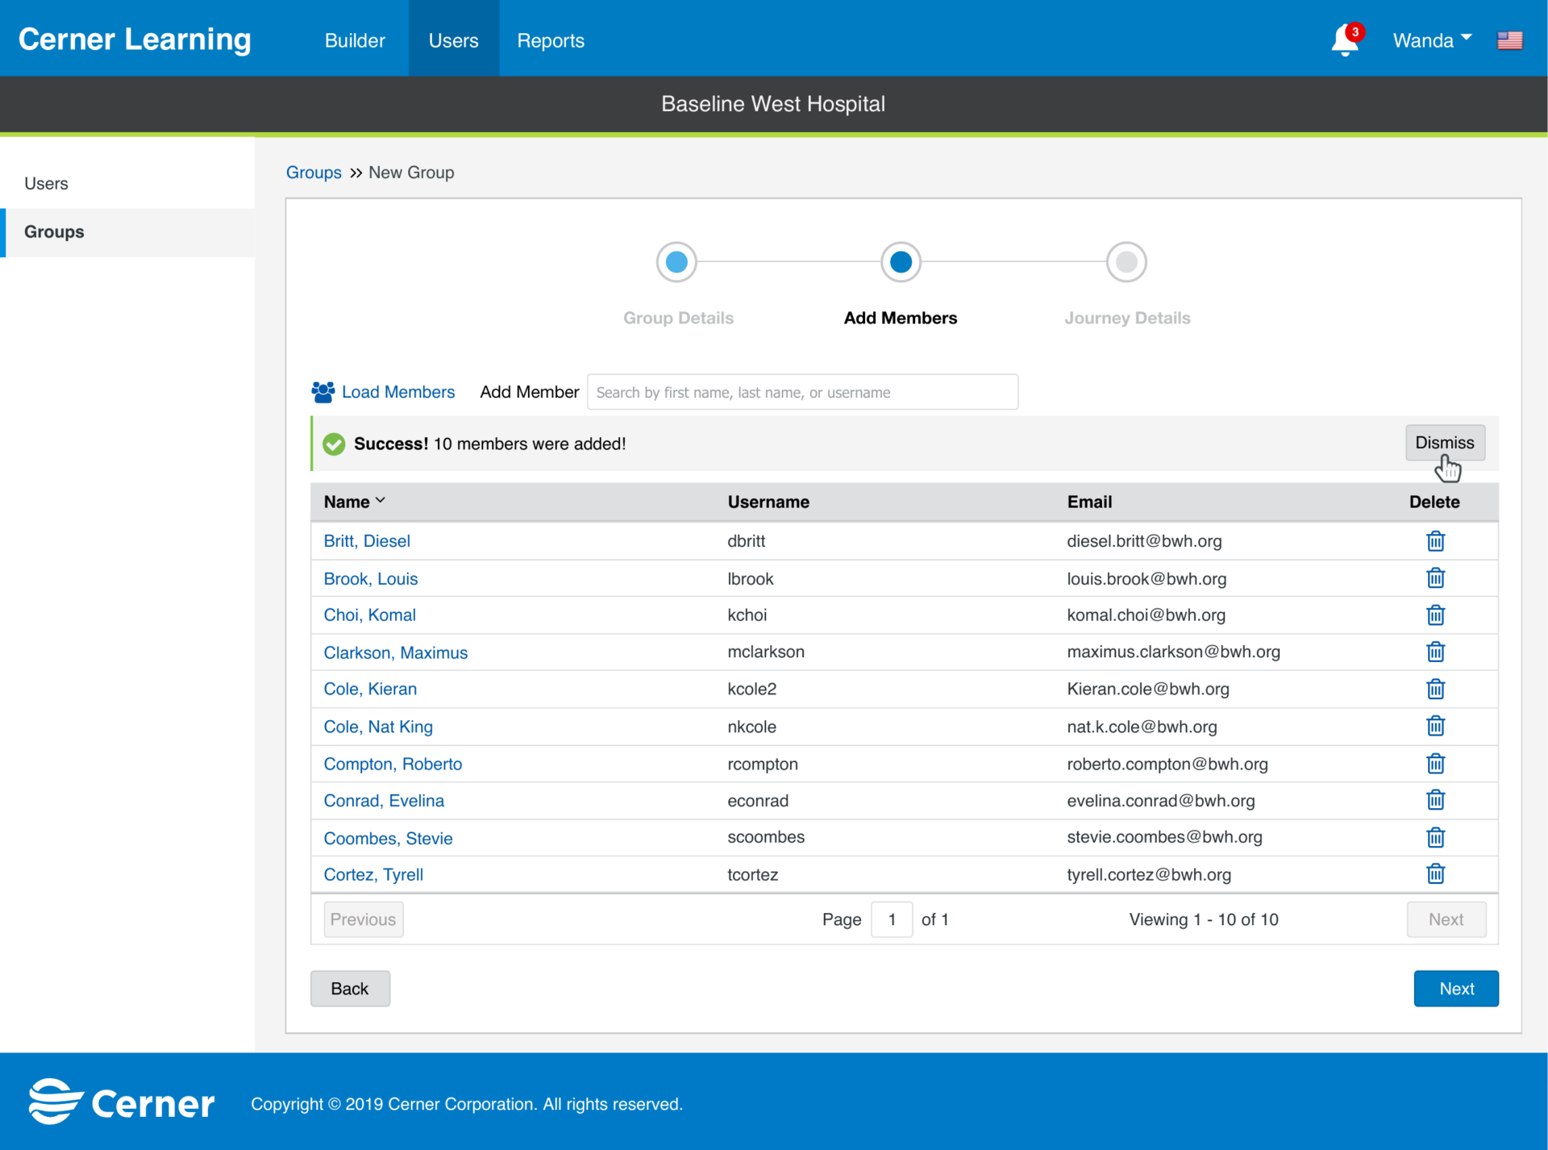Delete Louis Brook using trash icon
This screenshot has height=1150, width=1548.
[x=1435, y=578]
